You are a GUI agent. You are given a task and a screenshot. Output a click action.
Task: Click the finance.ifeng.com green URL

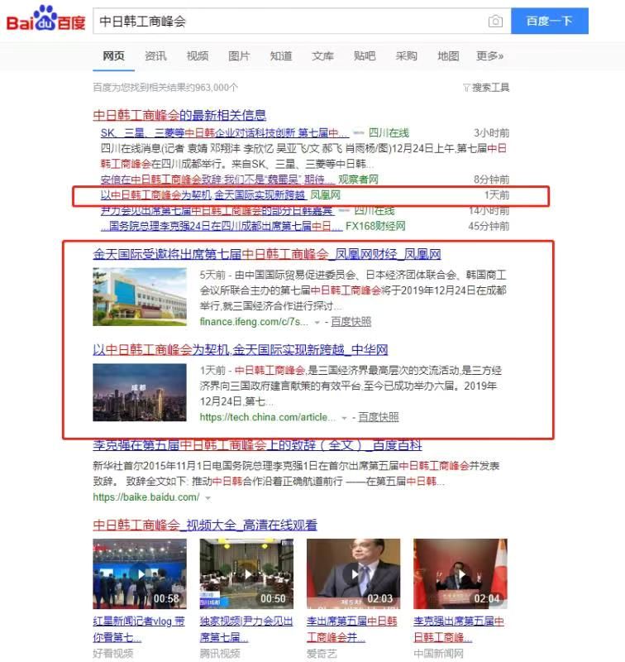point(254,322)
